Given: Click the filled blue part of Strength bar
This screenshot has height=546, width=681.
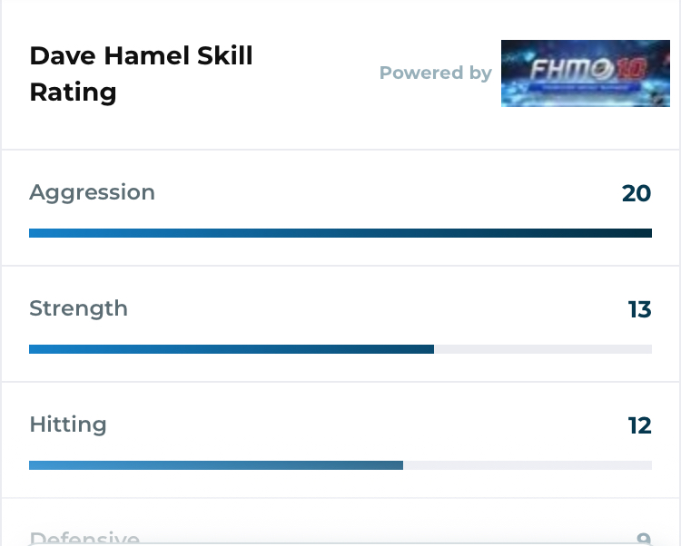Looking at the screenshot, I should pyautogui.click(x=232, y=349).
